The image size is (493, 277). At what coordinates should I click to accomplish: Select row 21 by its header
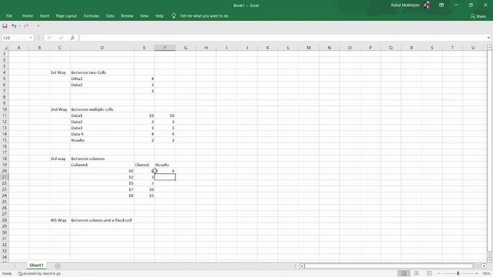(5, 177)
